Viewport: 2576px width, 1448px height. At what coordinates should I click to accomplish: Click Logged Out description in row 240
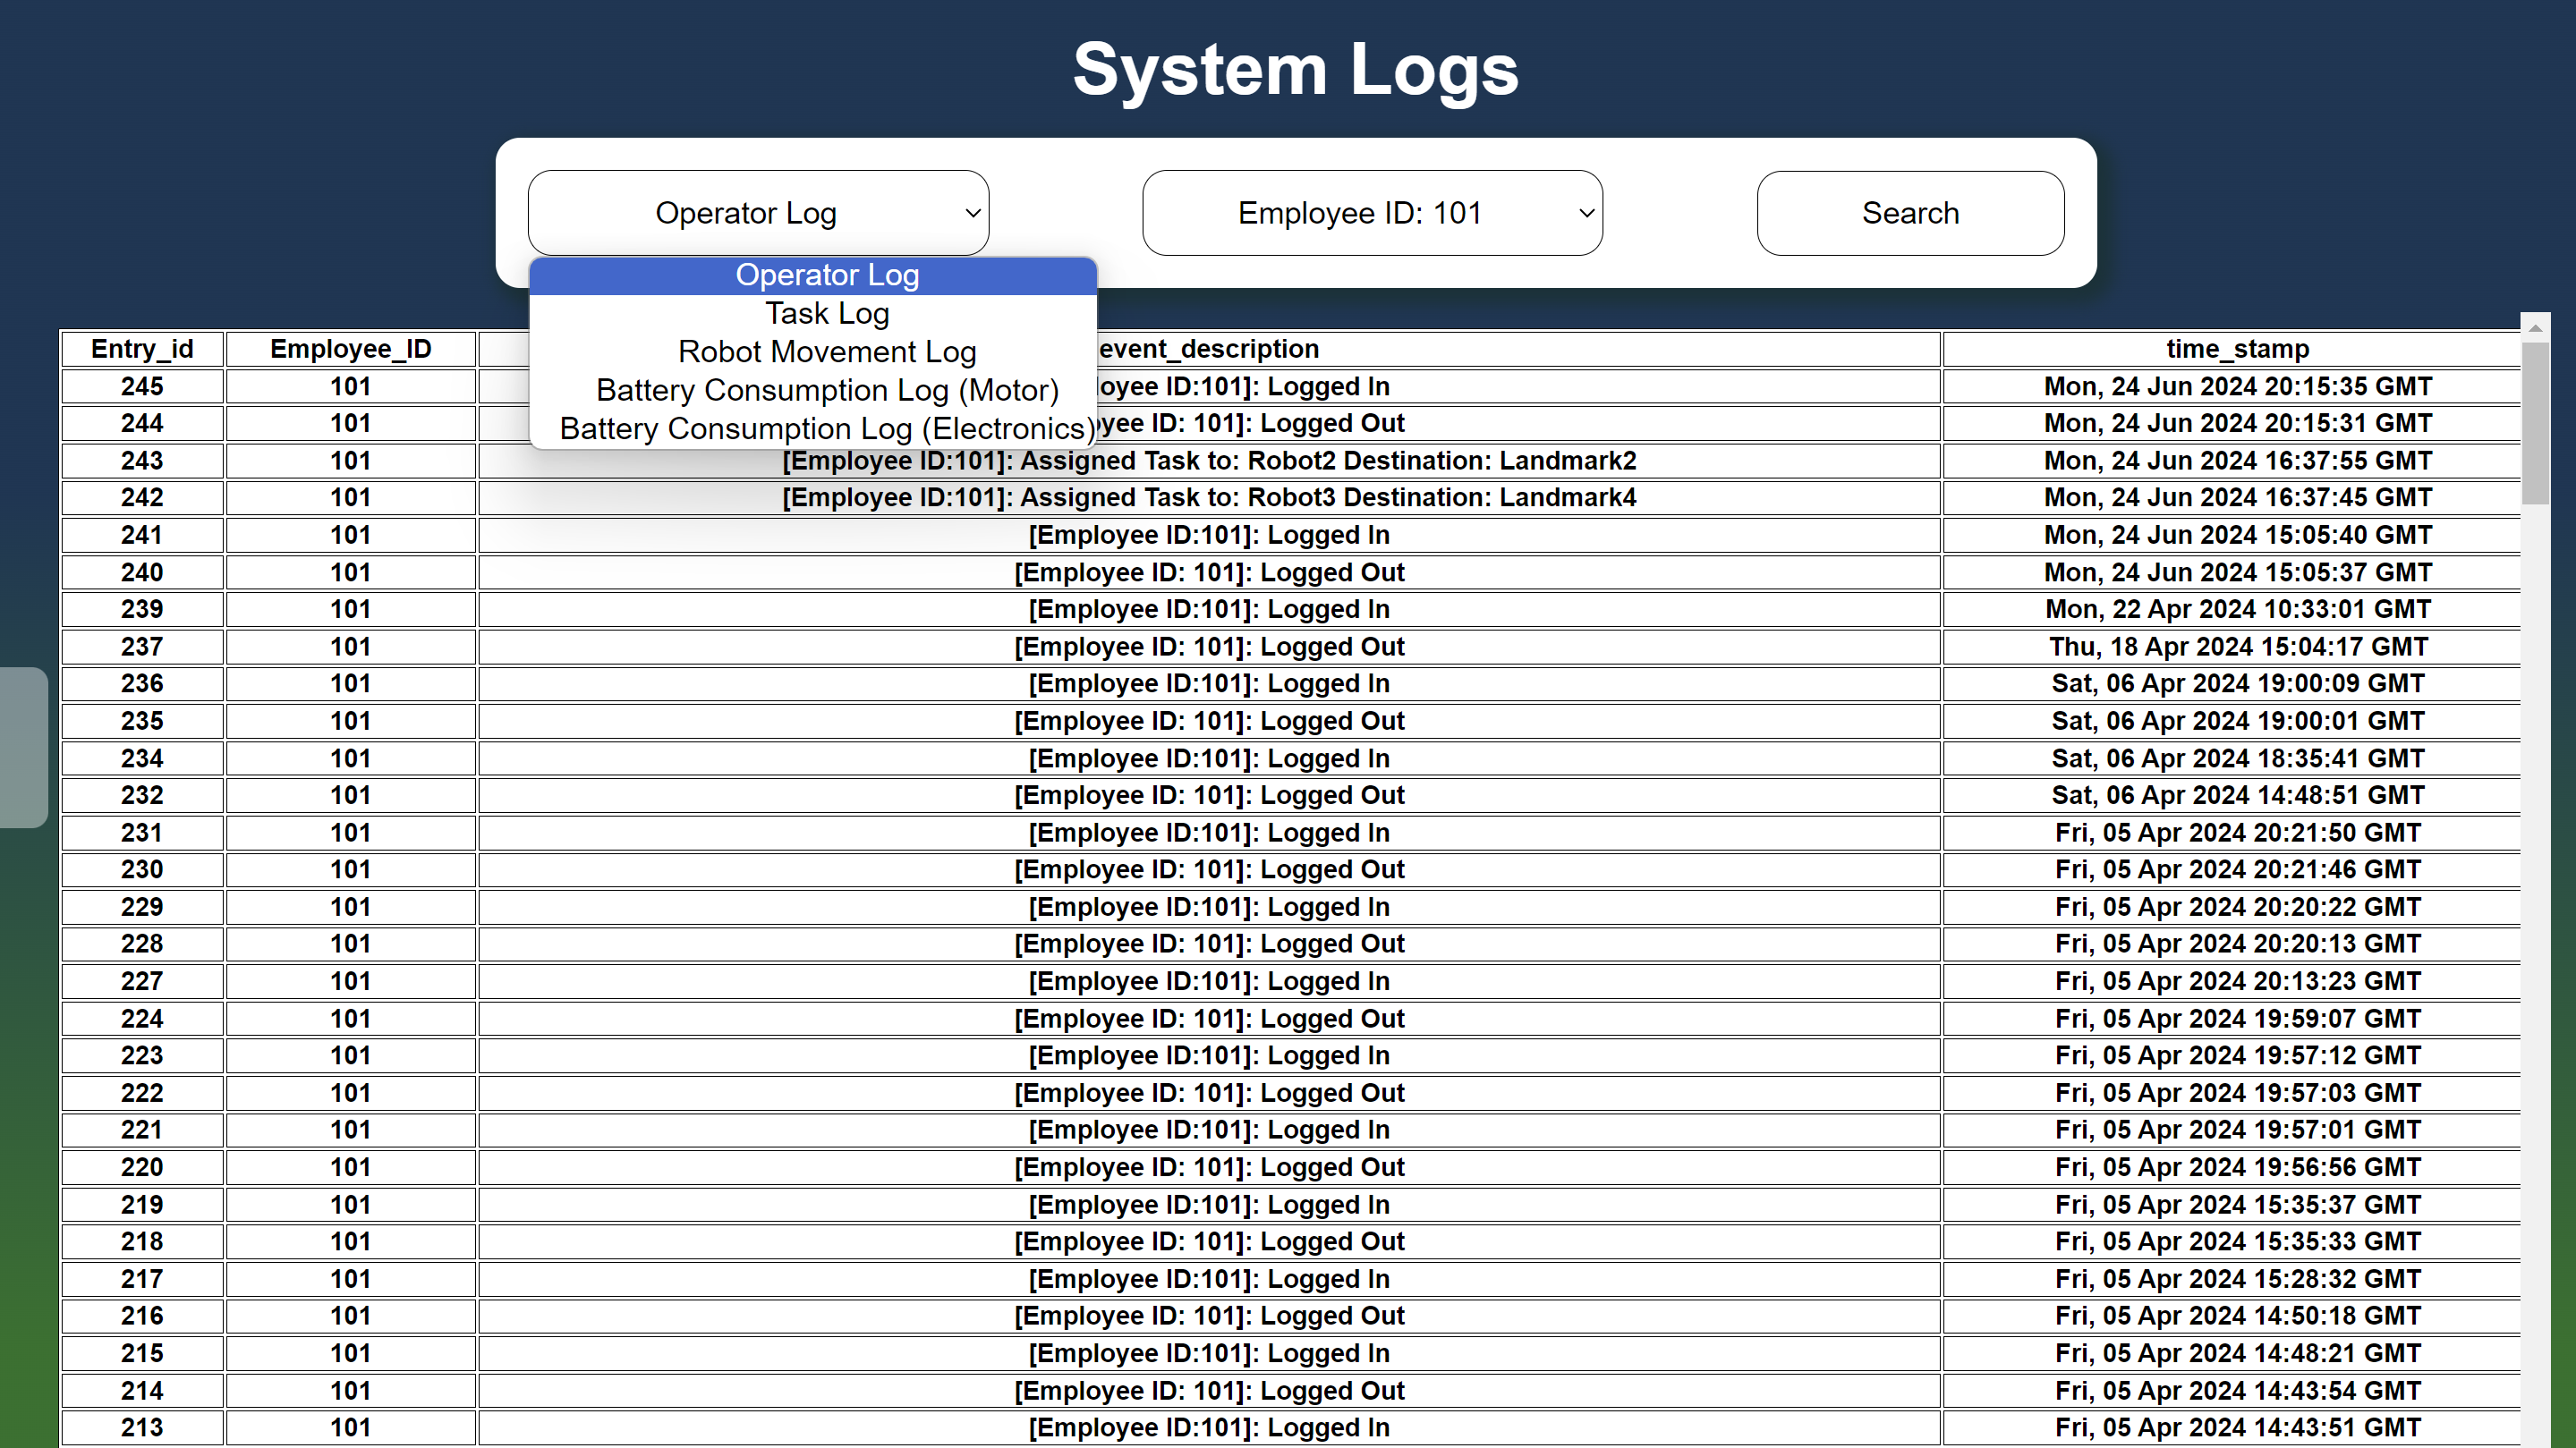point(1209,572)
